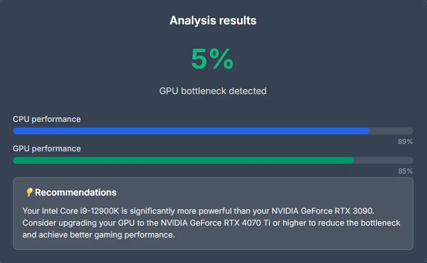Screen dimensions: 427x263
Task: Click the blue CPU performance bar fill
Action: 191,131
